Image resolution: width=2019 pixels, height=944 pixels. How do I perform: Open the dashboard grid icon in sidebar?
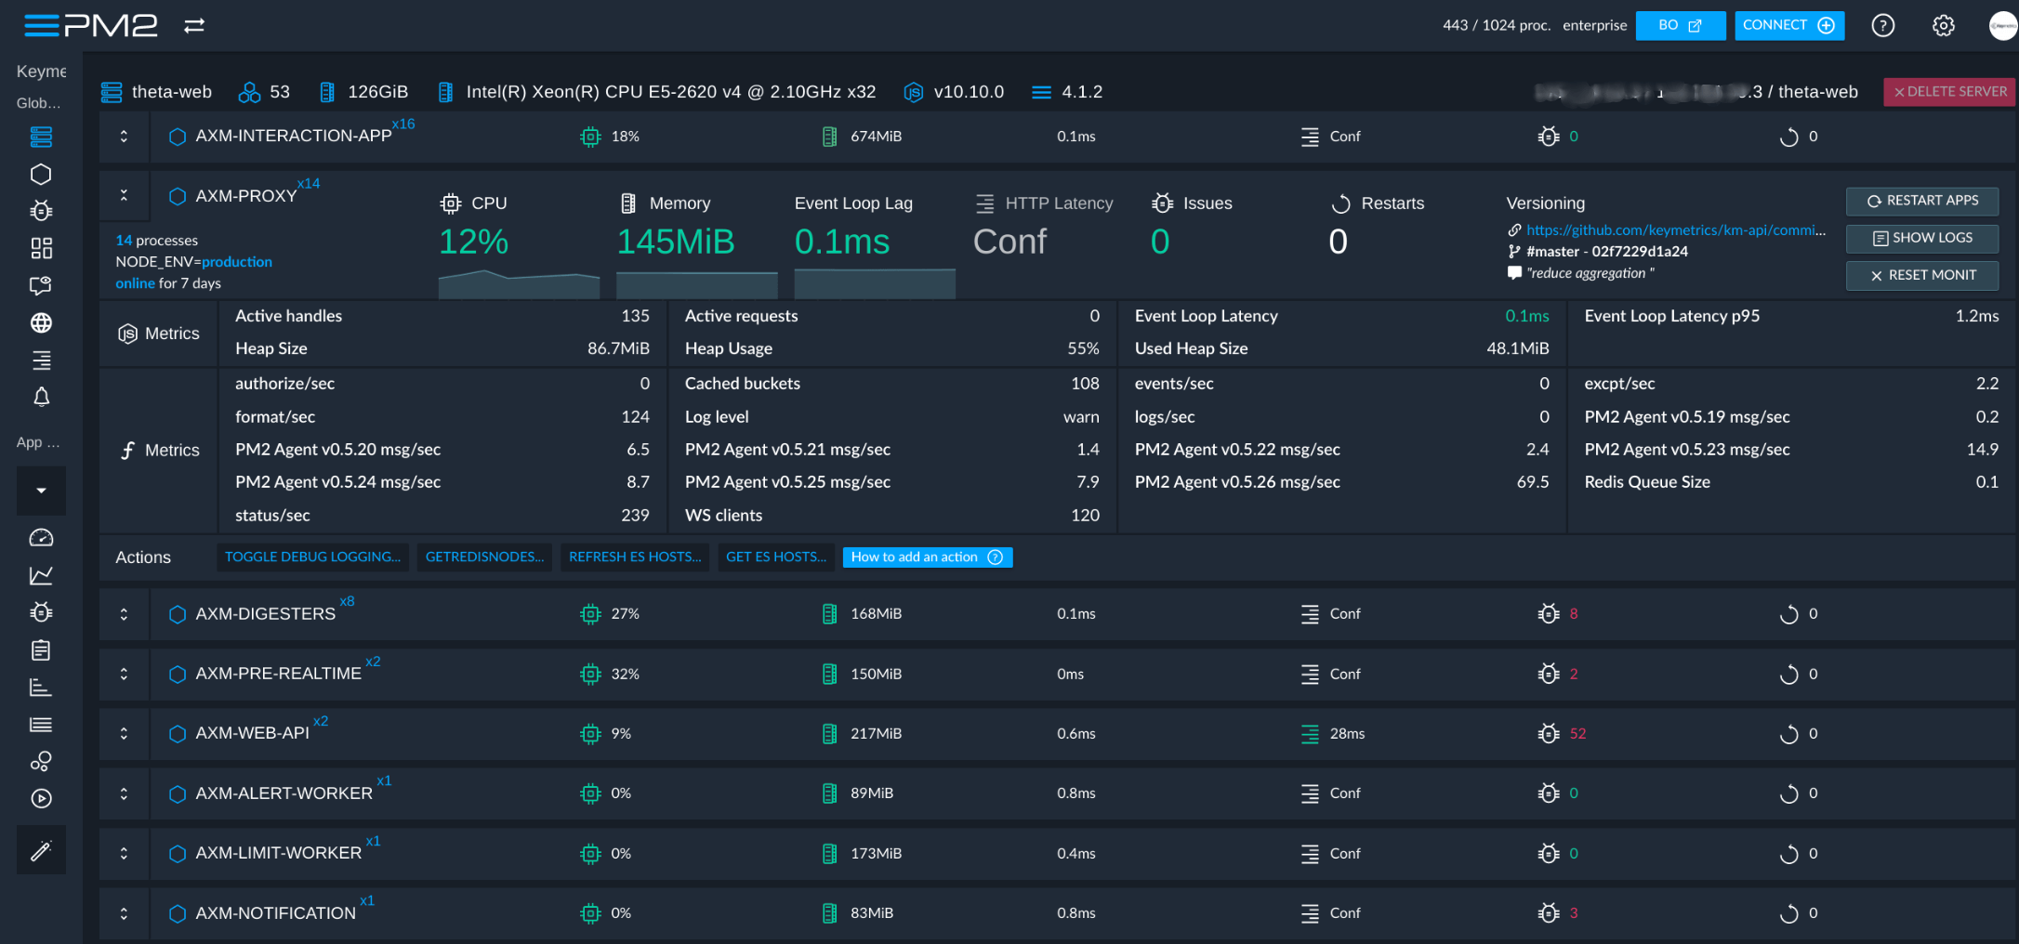click(41, 248)
